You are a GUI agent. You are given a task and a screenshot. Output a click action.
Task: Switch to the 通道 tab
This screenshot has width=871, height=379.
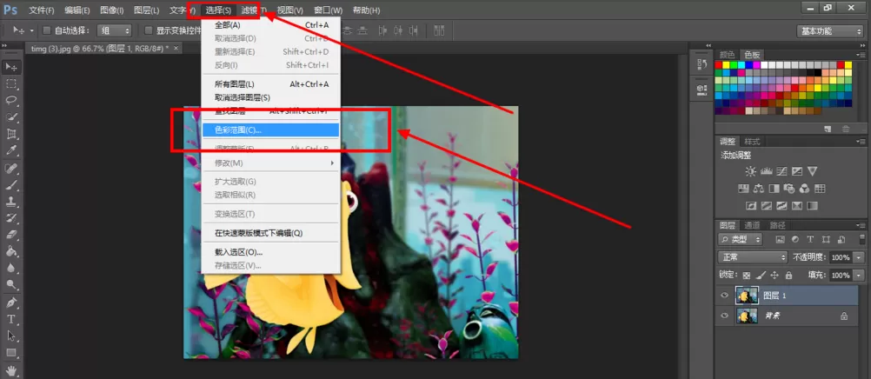(x=752, y=225)
